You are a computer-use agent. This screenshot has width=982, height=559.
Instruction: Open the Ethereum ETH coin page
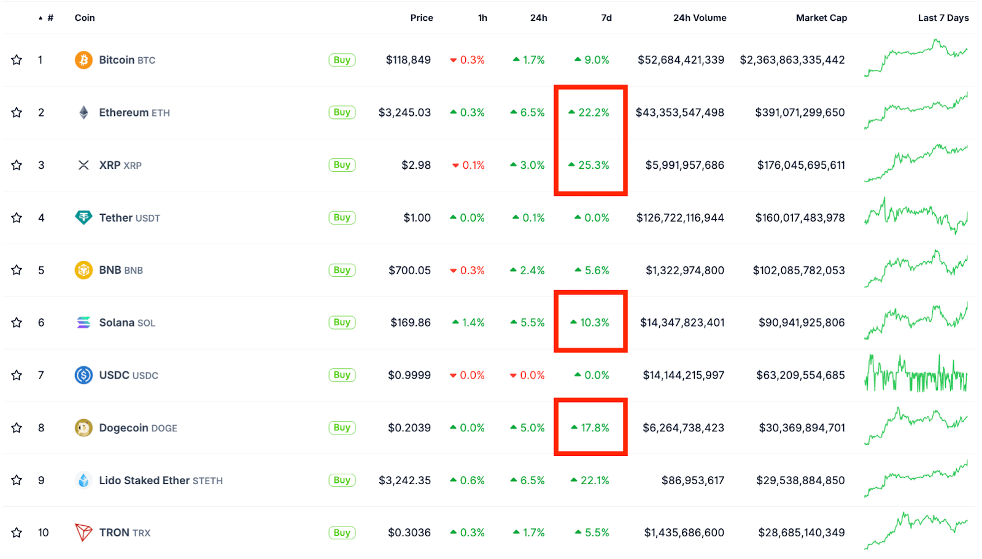click(134, 112)
